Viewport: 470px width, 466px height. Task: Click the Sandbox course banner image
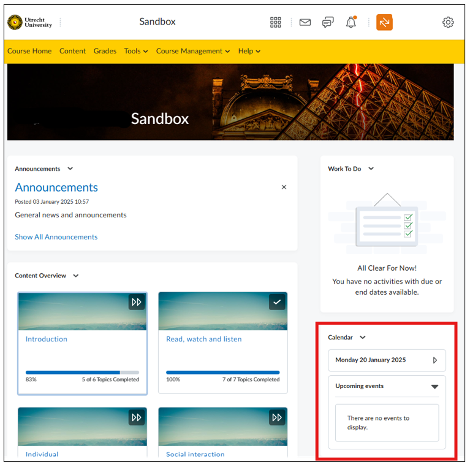click(x=230, y=102)
